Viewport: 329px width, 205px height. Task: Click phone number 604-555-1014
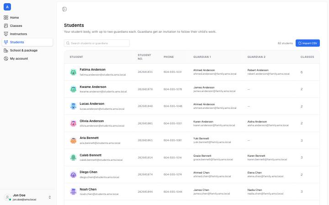173,158
